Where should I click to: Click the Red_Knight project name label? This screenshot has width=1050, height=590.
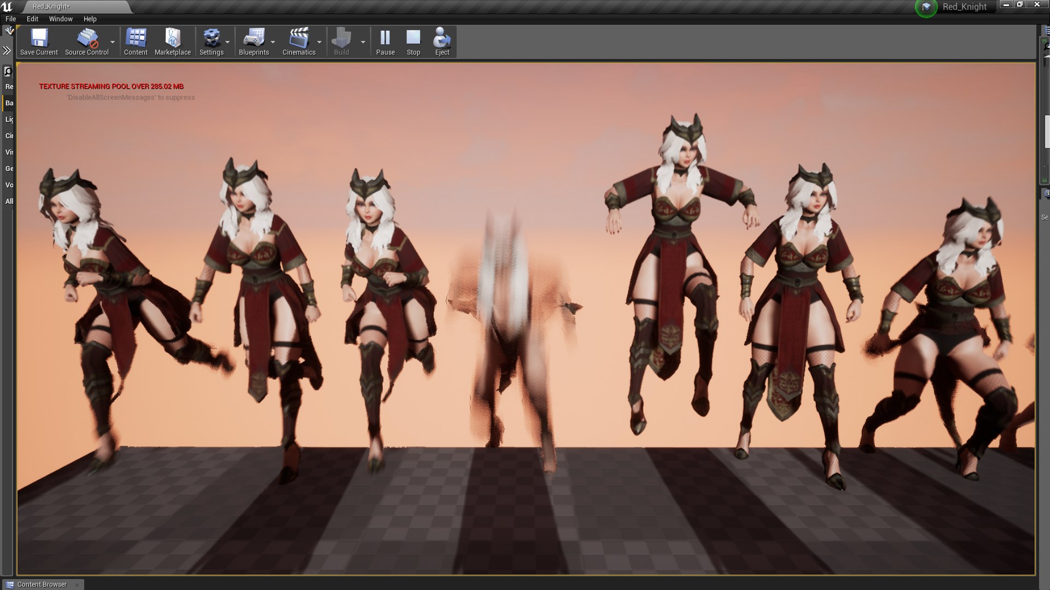pyautogui.click(x=964, y=7)
